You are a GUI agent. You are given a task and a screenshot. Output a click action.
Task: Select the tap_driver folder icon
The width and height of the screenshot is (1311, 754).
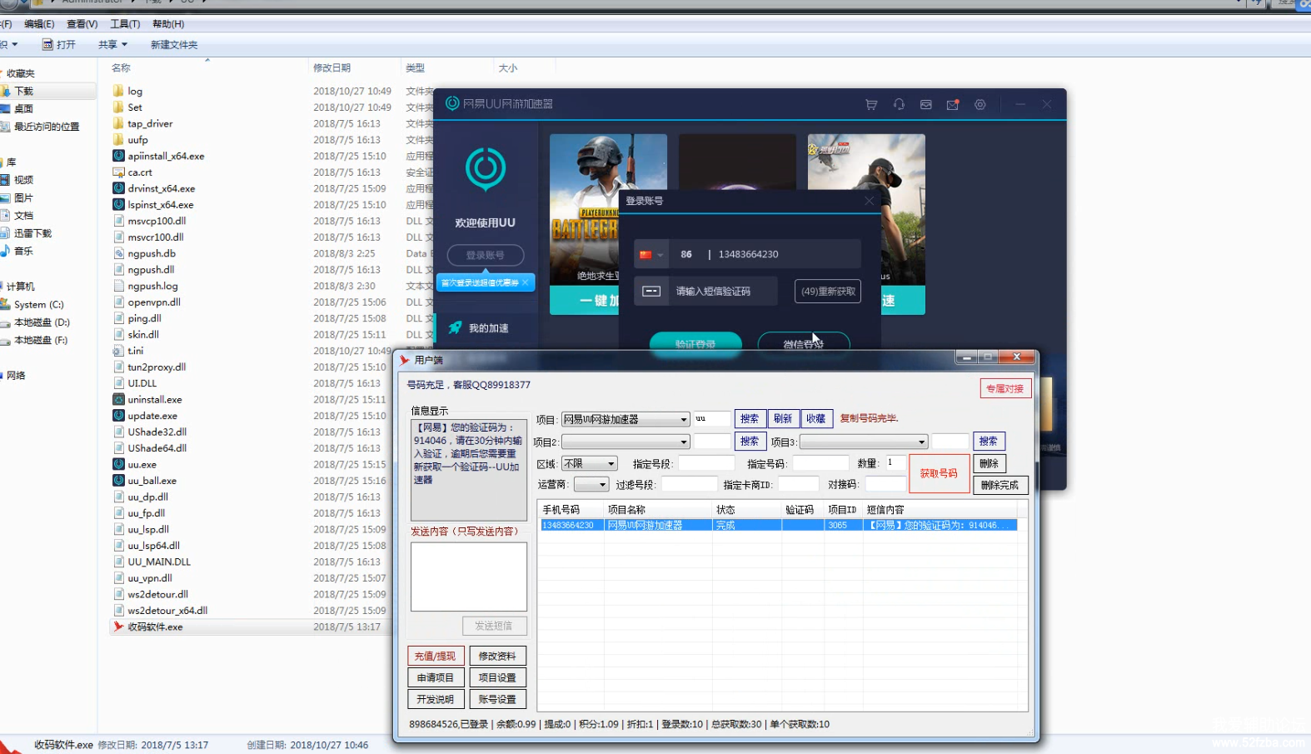click(x=119, y=123)
